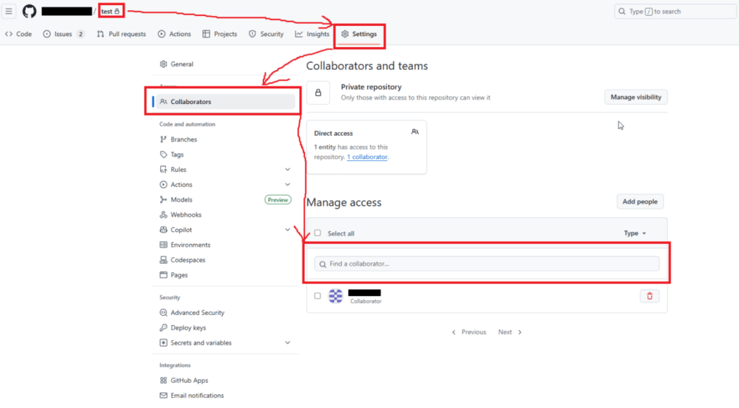Expand the Rules sidebar section
Image resolution: width=739 pixels, height=408 pixels.
pyautogui.click(x=287, y=170)
